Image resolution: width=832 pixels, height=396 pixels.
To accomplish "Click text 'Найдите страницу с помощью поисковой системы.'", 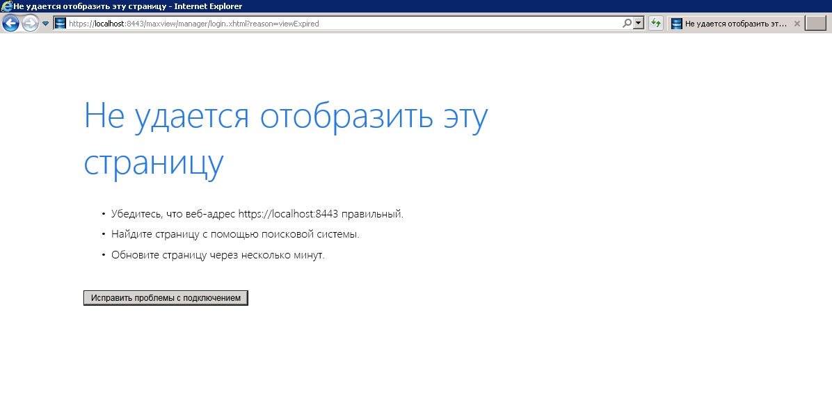I will (x=235, y=234).
